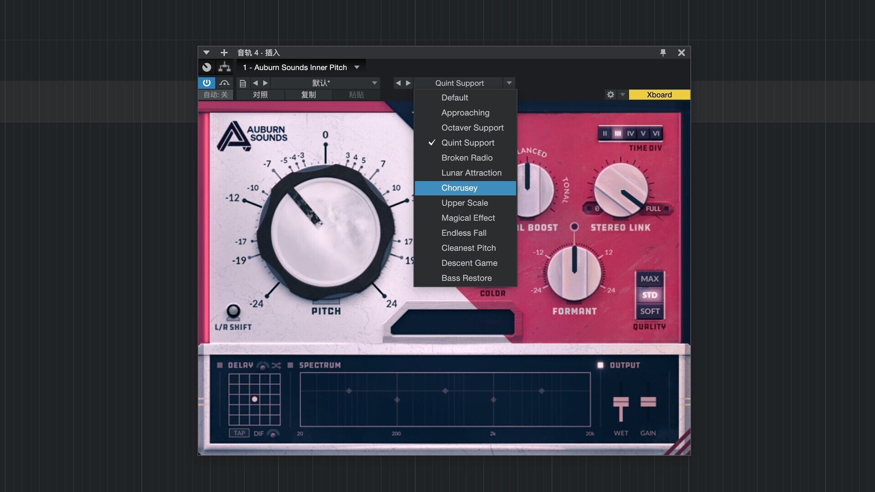875x492 pixels.
Task: Click the channel editor routing icon
Action: pyautogui.click(x=224, y=67)
